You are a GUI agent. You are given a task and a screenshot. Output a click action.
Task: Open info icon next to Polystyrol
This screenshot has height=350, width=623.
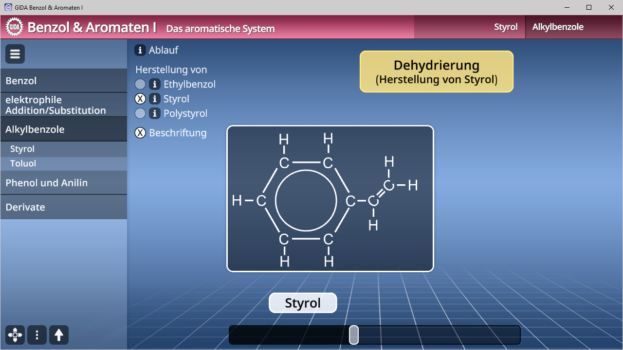[x=154, y=113]
